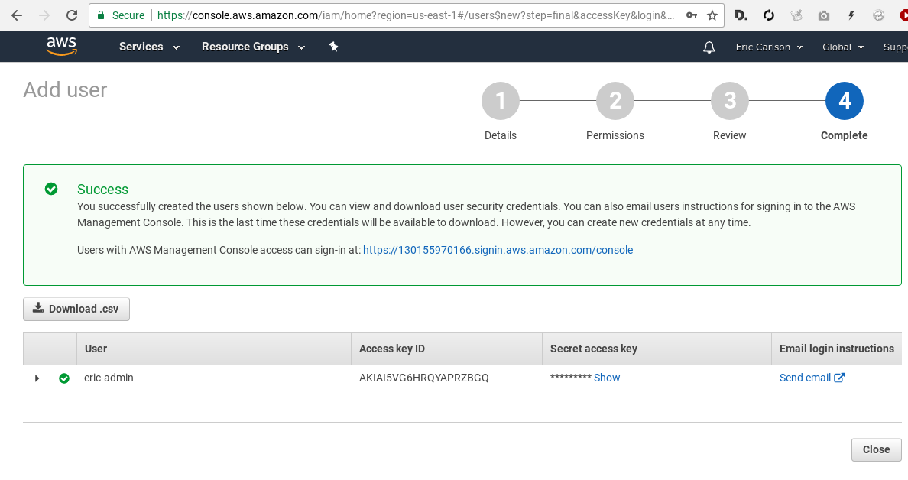Expand the eric-admin row details
Screen dimensions: 908x480
click(x=37, y=378)
